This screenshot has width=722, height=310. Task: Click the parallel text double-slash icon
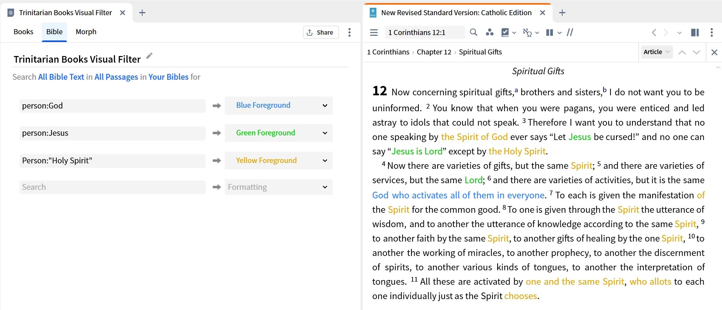(x=570, y=32)
